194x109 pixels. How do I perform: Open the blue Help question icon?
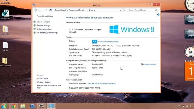tap(158, 15)
